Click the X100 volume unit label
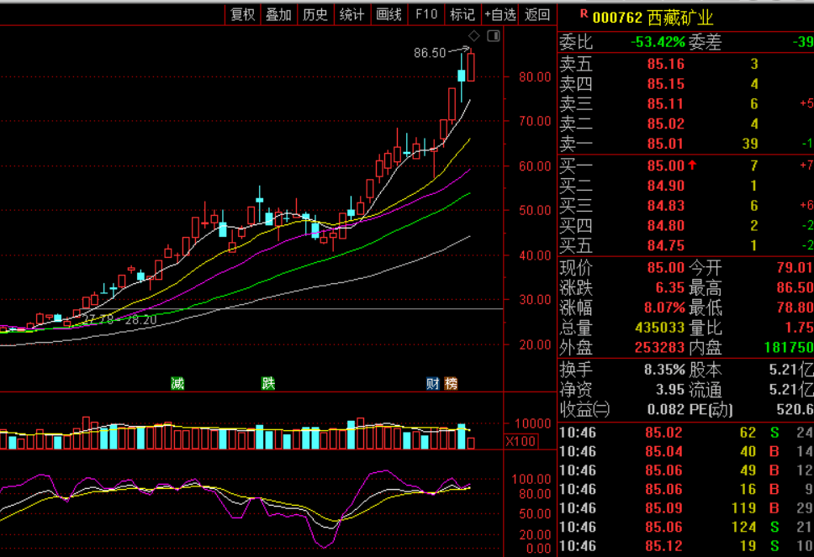814x557 pixels. pos(521,442)
